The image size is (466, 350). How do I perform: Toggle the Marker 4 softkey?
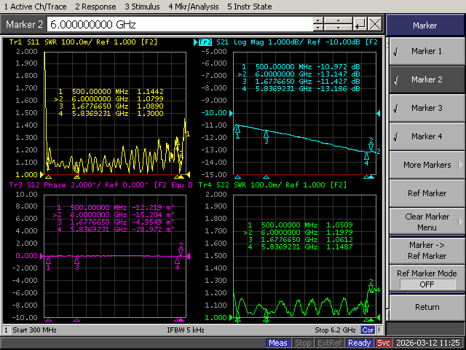tap(426, 136)
